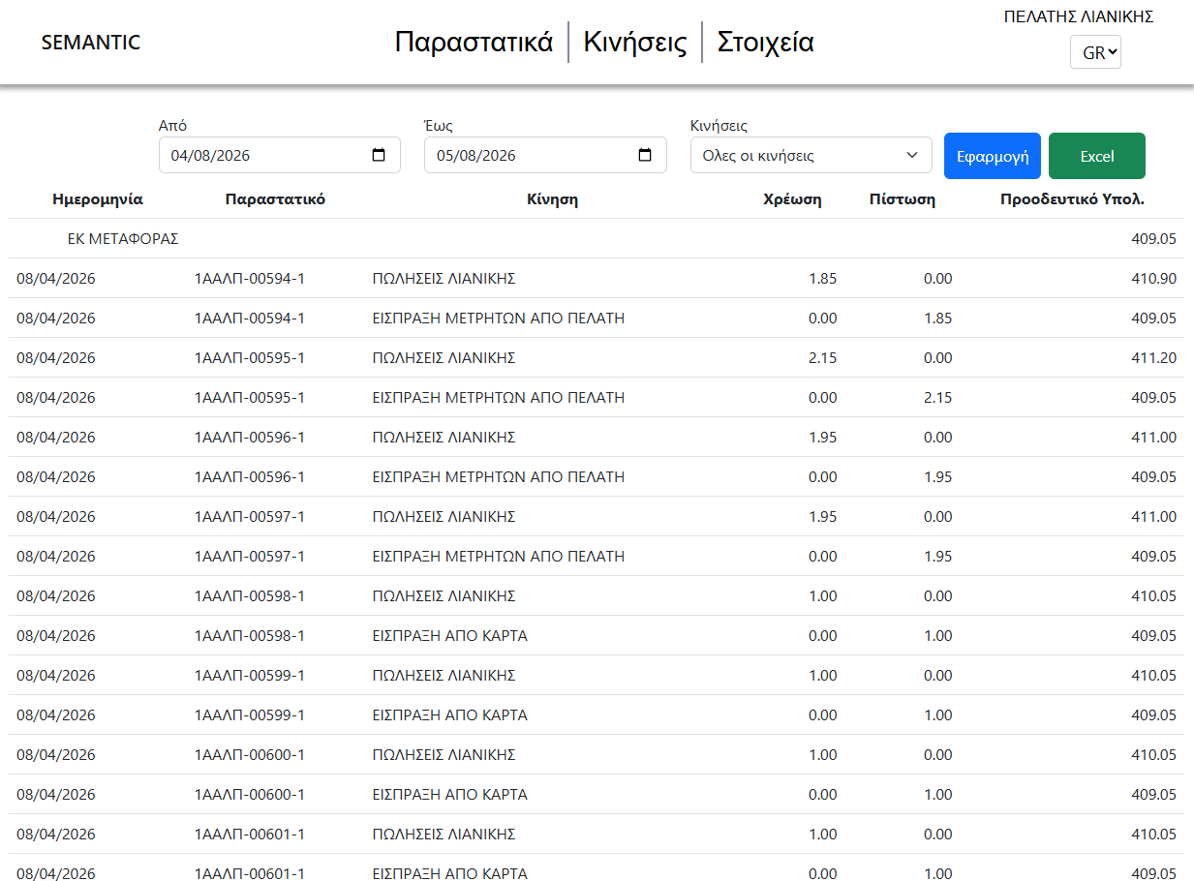Click ΕΙΣΠΡΑΞΗ ΑΠΟ ΚΑΡΤΑ for 1ΑΑΛΠ-00599-1
This screenshot has width=1194, height=881.
click(x=450, y=714)
